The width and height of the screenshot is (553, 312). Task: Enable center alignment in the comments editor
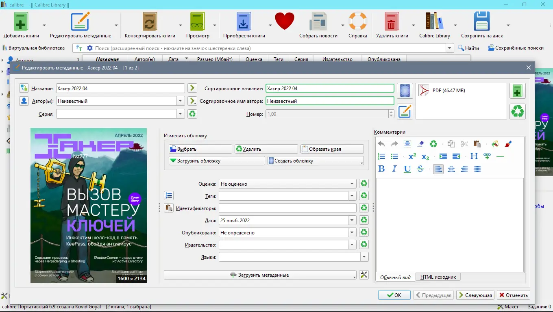[x=451, y=169]
